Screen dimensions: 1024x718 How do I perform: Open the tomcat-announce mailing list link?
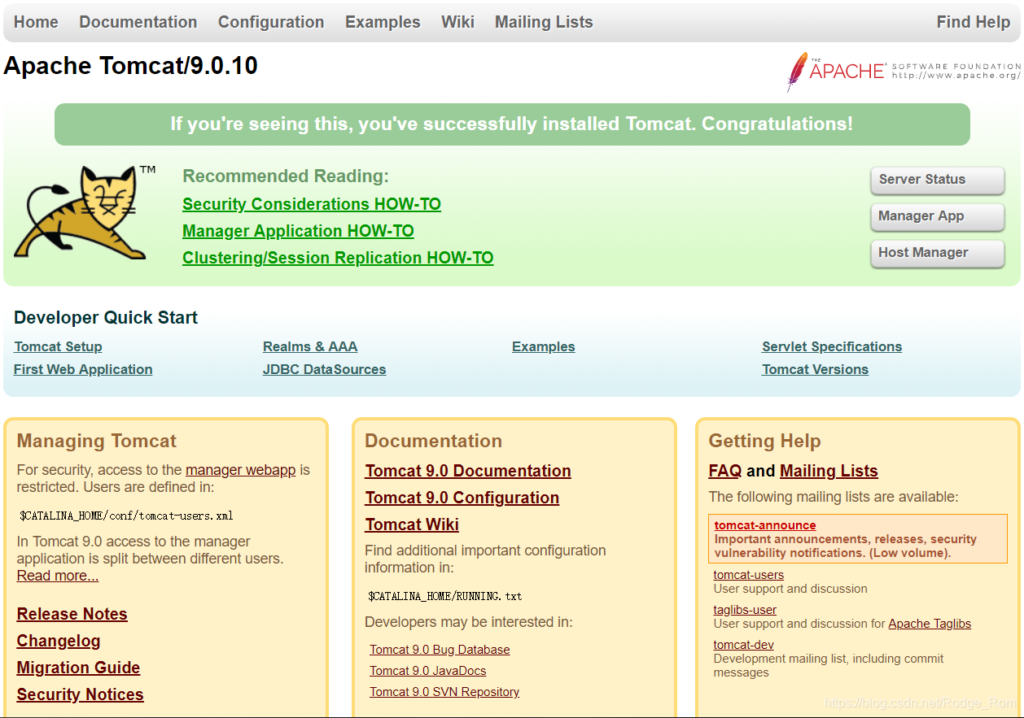pyautogui.click(x=765, y=525)
